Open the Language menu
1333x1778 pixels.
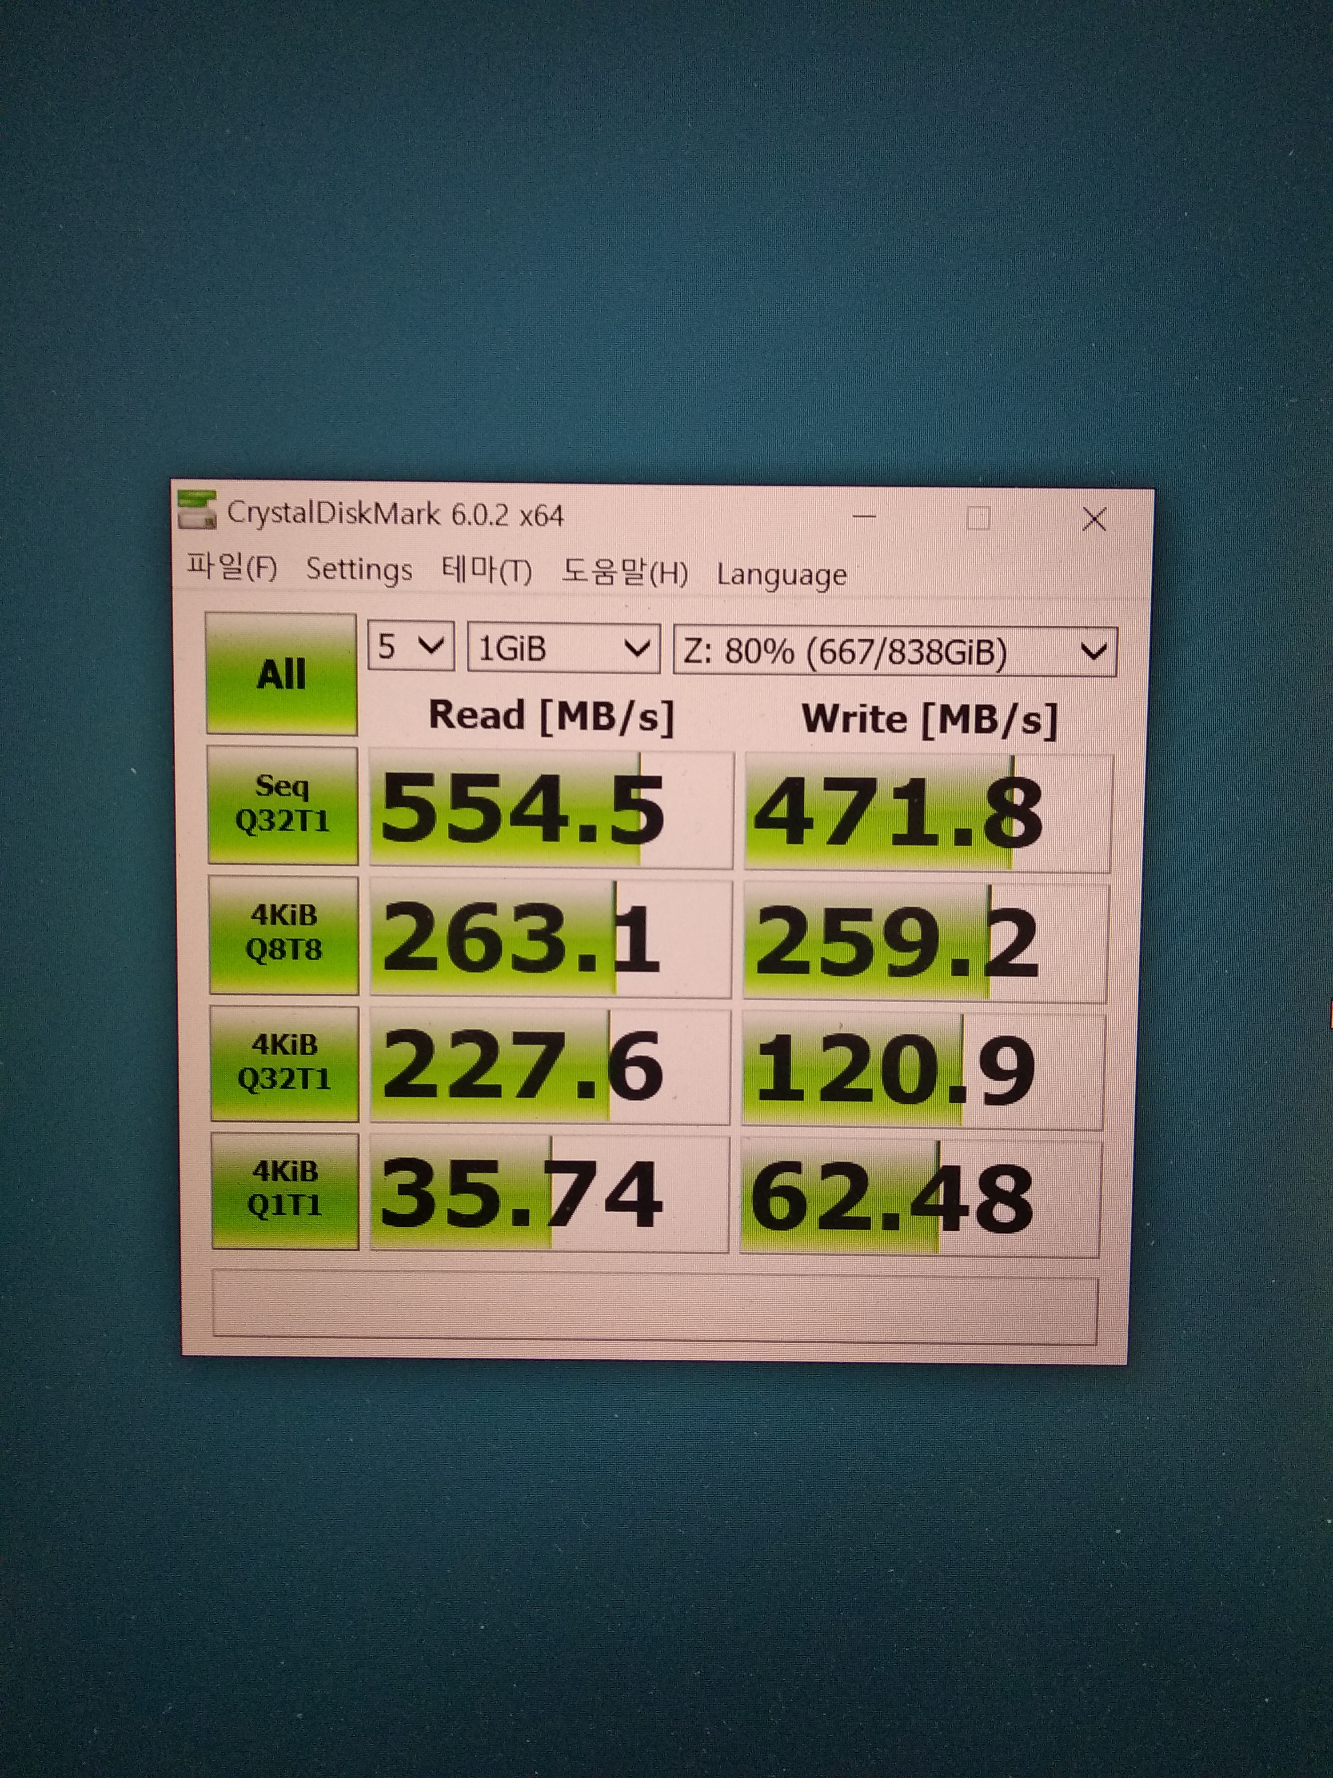[x=782, y=575]
